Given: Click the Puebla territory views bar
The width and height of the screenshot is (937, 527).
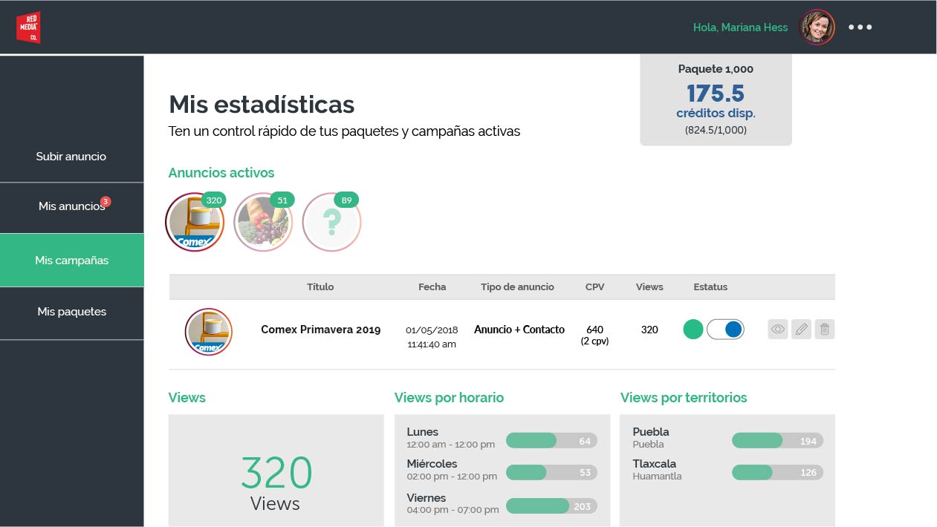Looking at the screenshot, I should pos(777,441).
